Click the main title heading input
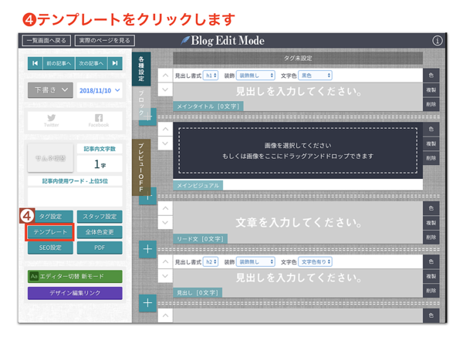The width and height of the screenshot is (463, 347). coord(298,92)
